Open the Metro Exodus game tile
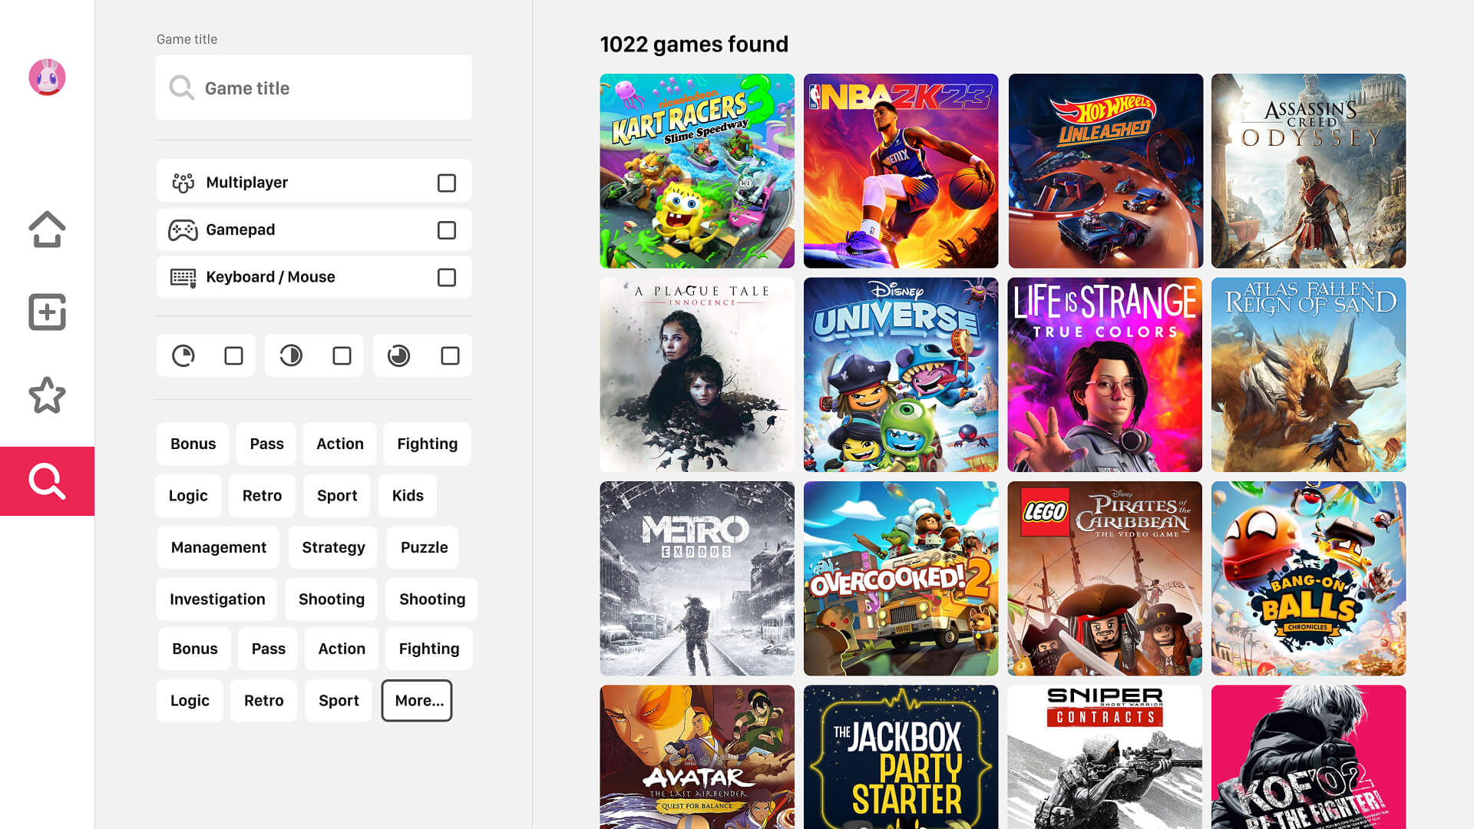The width and height of the screenshot is (1474, 829). tap(697, 579)
